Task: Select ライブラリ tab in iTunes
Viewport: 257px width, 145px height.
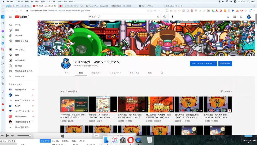Action: click(x=45, y=141)
